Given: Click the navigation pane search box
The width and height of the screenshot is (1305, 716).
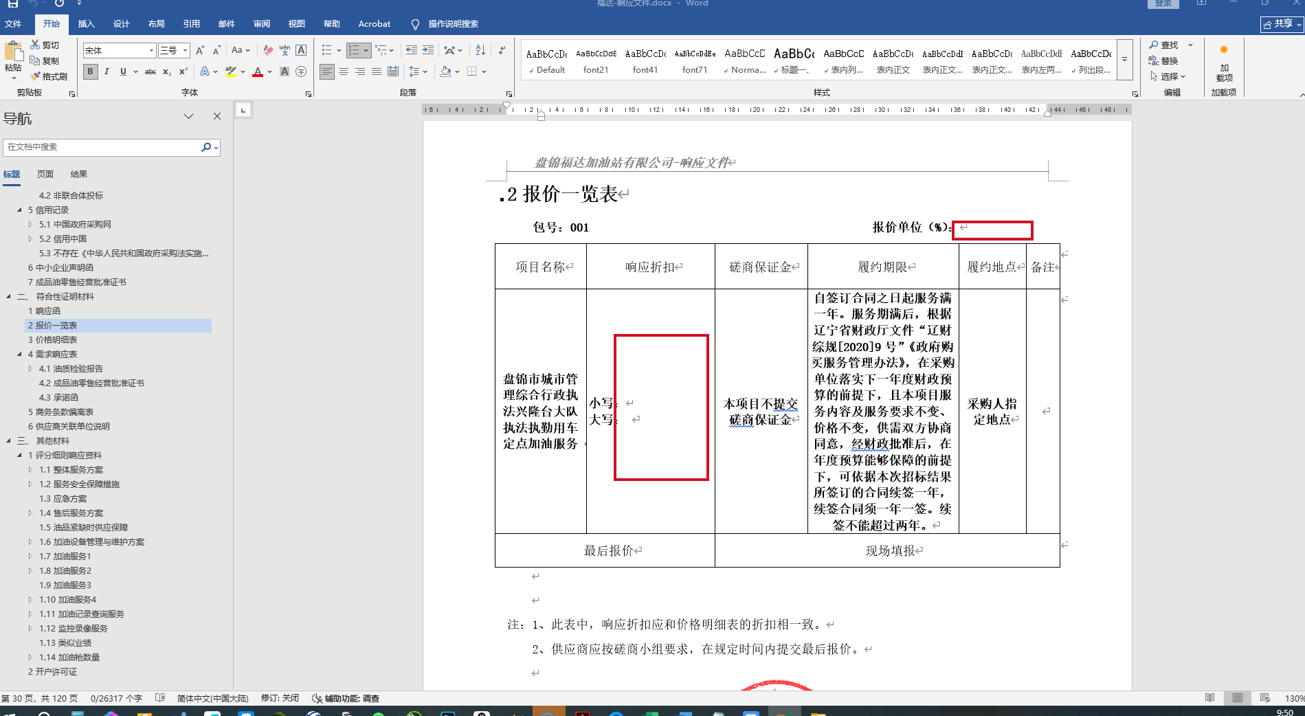Looking at the screenshot, I should tap(102, 147).
